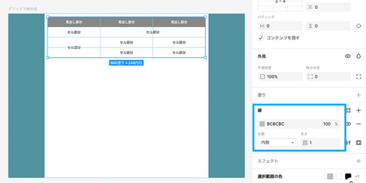The image size is (366, 183).
Task: Open 位置 dropdown showing 内側
Action: pyautogui.click(x=277, y=142)
